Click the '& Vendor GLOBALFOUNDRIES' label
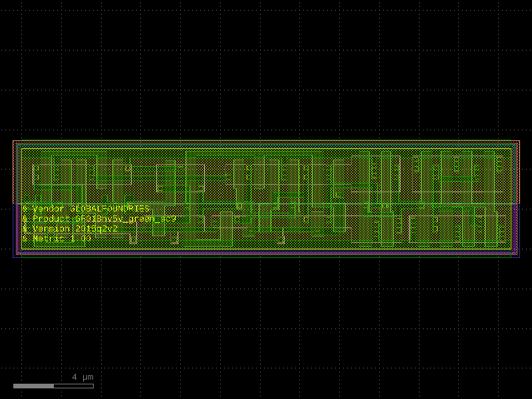 pos(86,208)
